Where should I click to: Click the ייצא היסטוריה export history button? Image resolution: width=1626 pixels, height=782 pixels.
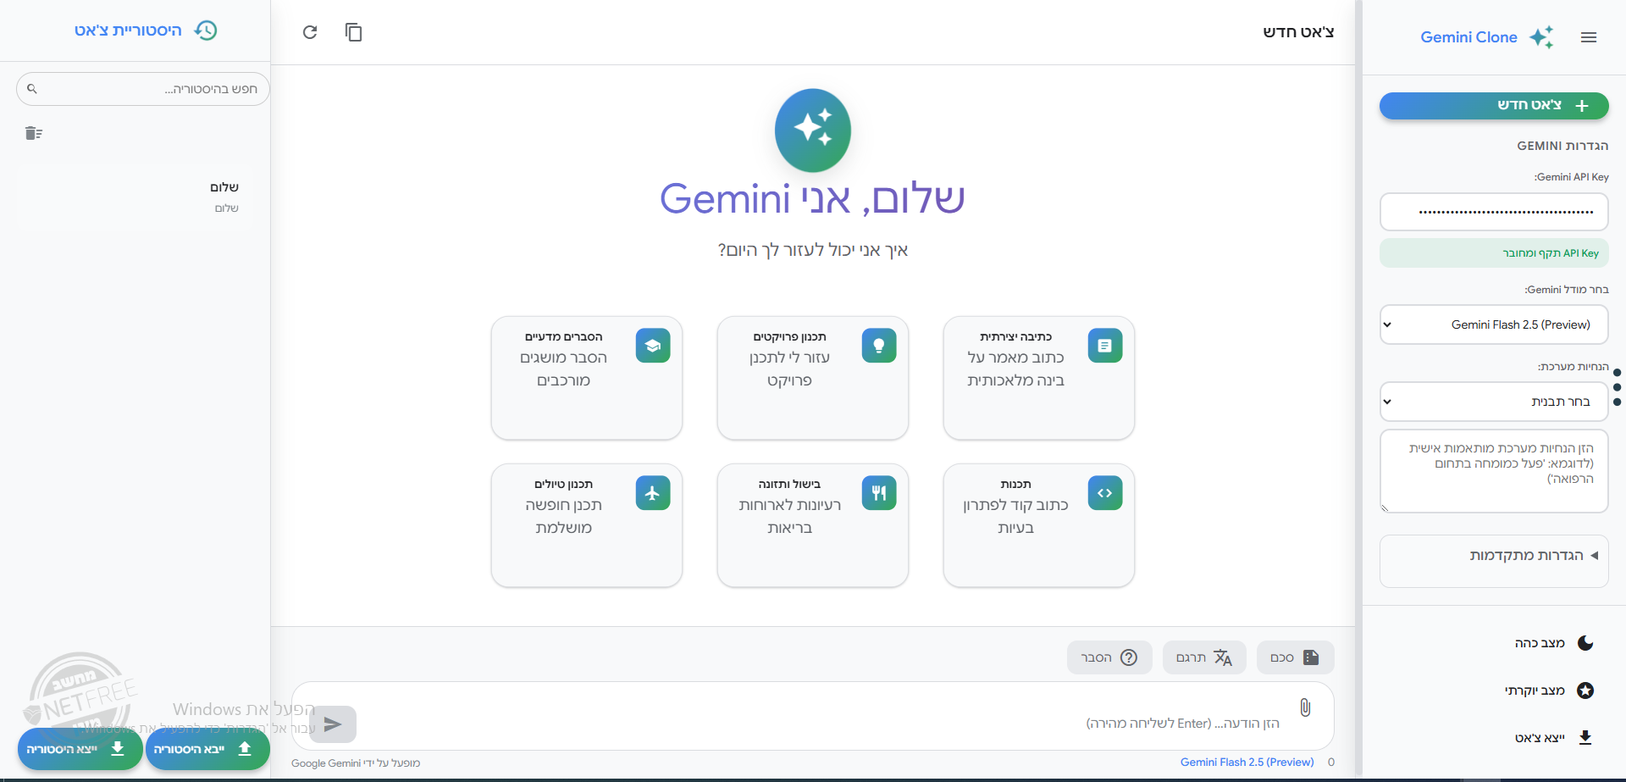pos(80,749)
